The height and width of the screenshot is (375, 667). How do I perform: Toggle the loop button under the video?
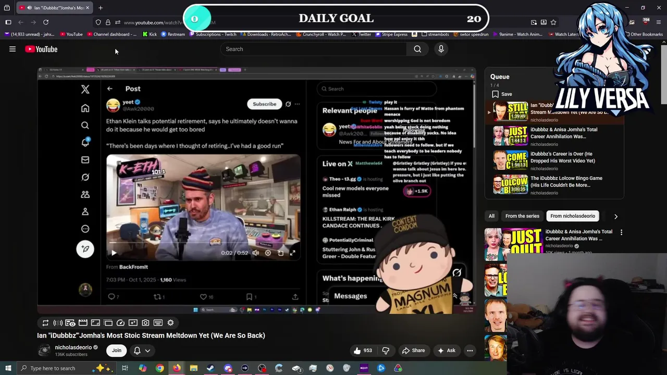point(45,323)
